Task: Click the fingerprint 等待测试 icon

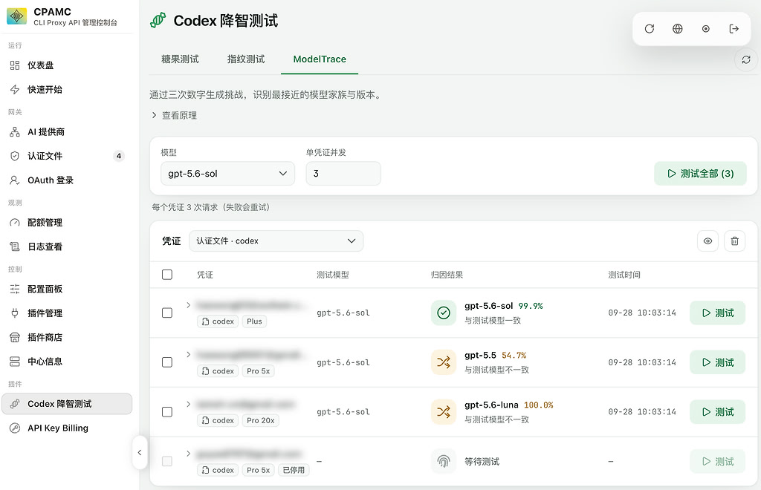Action: click(x=444, y=461)
